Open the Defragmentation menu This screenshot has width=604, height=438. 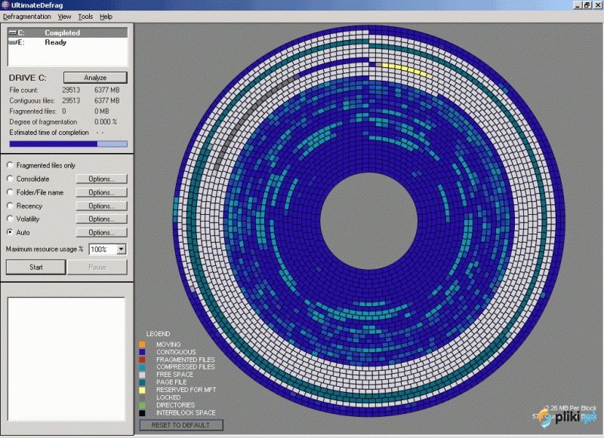point(27,17)
